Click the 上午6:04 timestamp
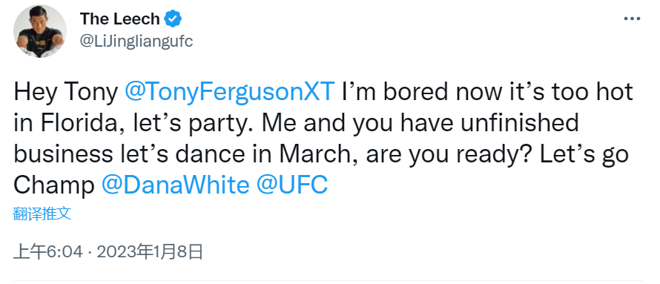The image size is (660, 284). click(x=48, y=252)
